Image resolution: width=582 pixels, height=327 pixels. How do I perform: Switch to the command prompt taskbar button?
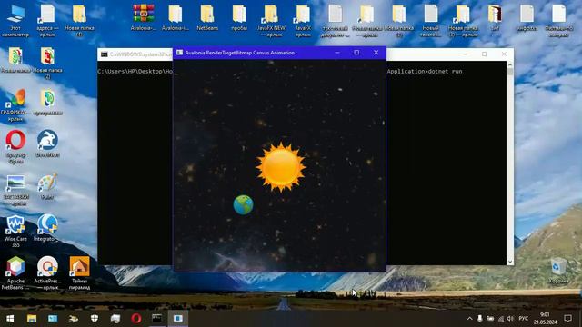point(157,319)
